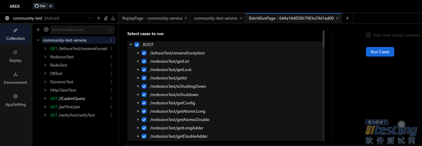422x146 pixels.
Task: Click the batch run play icon
Action: 46,29
